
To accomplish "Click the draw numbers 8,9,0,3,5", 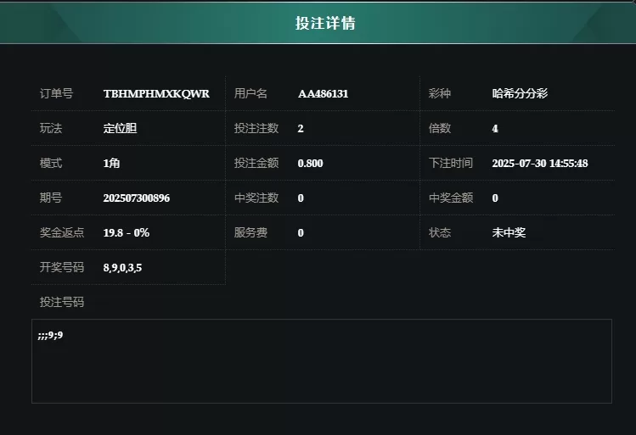I will coord(122,268).
